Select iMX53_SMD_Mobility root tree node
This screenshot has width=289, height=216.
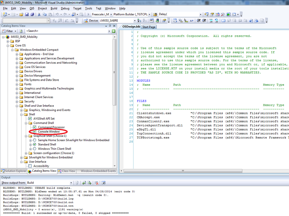[24, 37]
